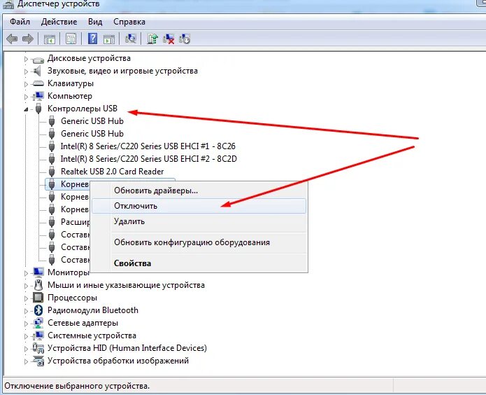This screenshot has width=486, height=395.
Task: Click the Uninstall device toolbar icon
Action: click(x=169, y=39)
